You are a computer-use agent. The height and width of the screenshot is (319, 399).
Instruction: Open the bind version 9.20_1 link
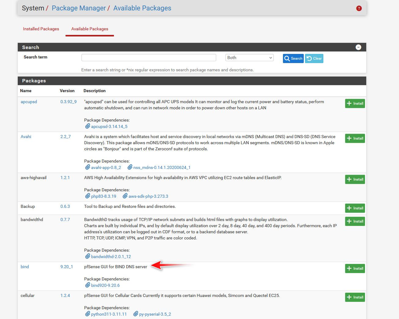66,267
